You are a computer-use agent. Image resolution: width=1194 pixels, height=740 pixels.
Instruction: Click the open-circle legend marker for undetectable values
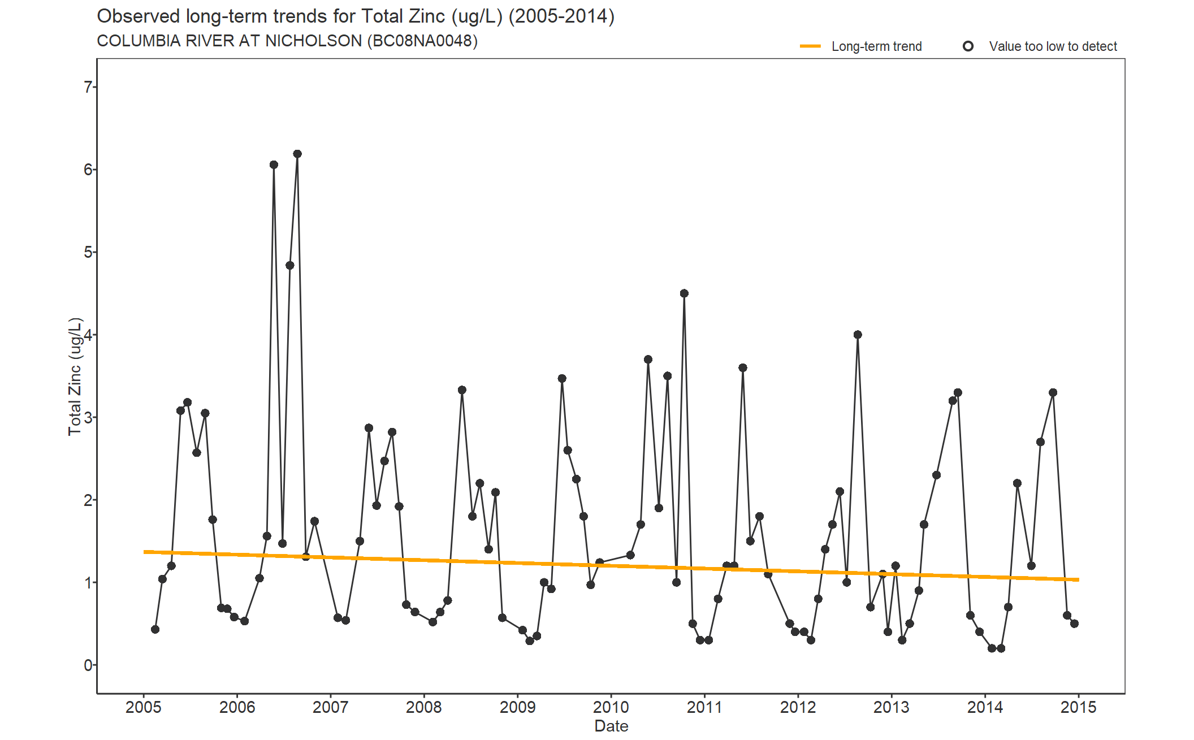pos(968,46)
